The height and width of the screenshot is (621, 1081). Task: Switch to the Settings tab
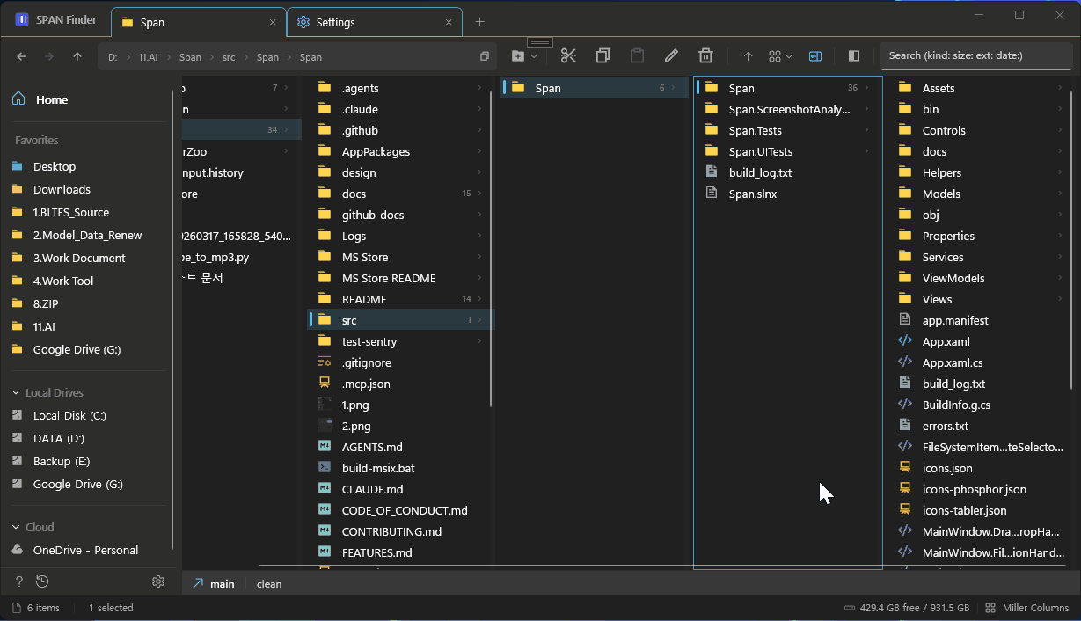(x=376, y=22)
